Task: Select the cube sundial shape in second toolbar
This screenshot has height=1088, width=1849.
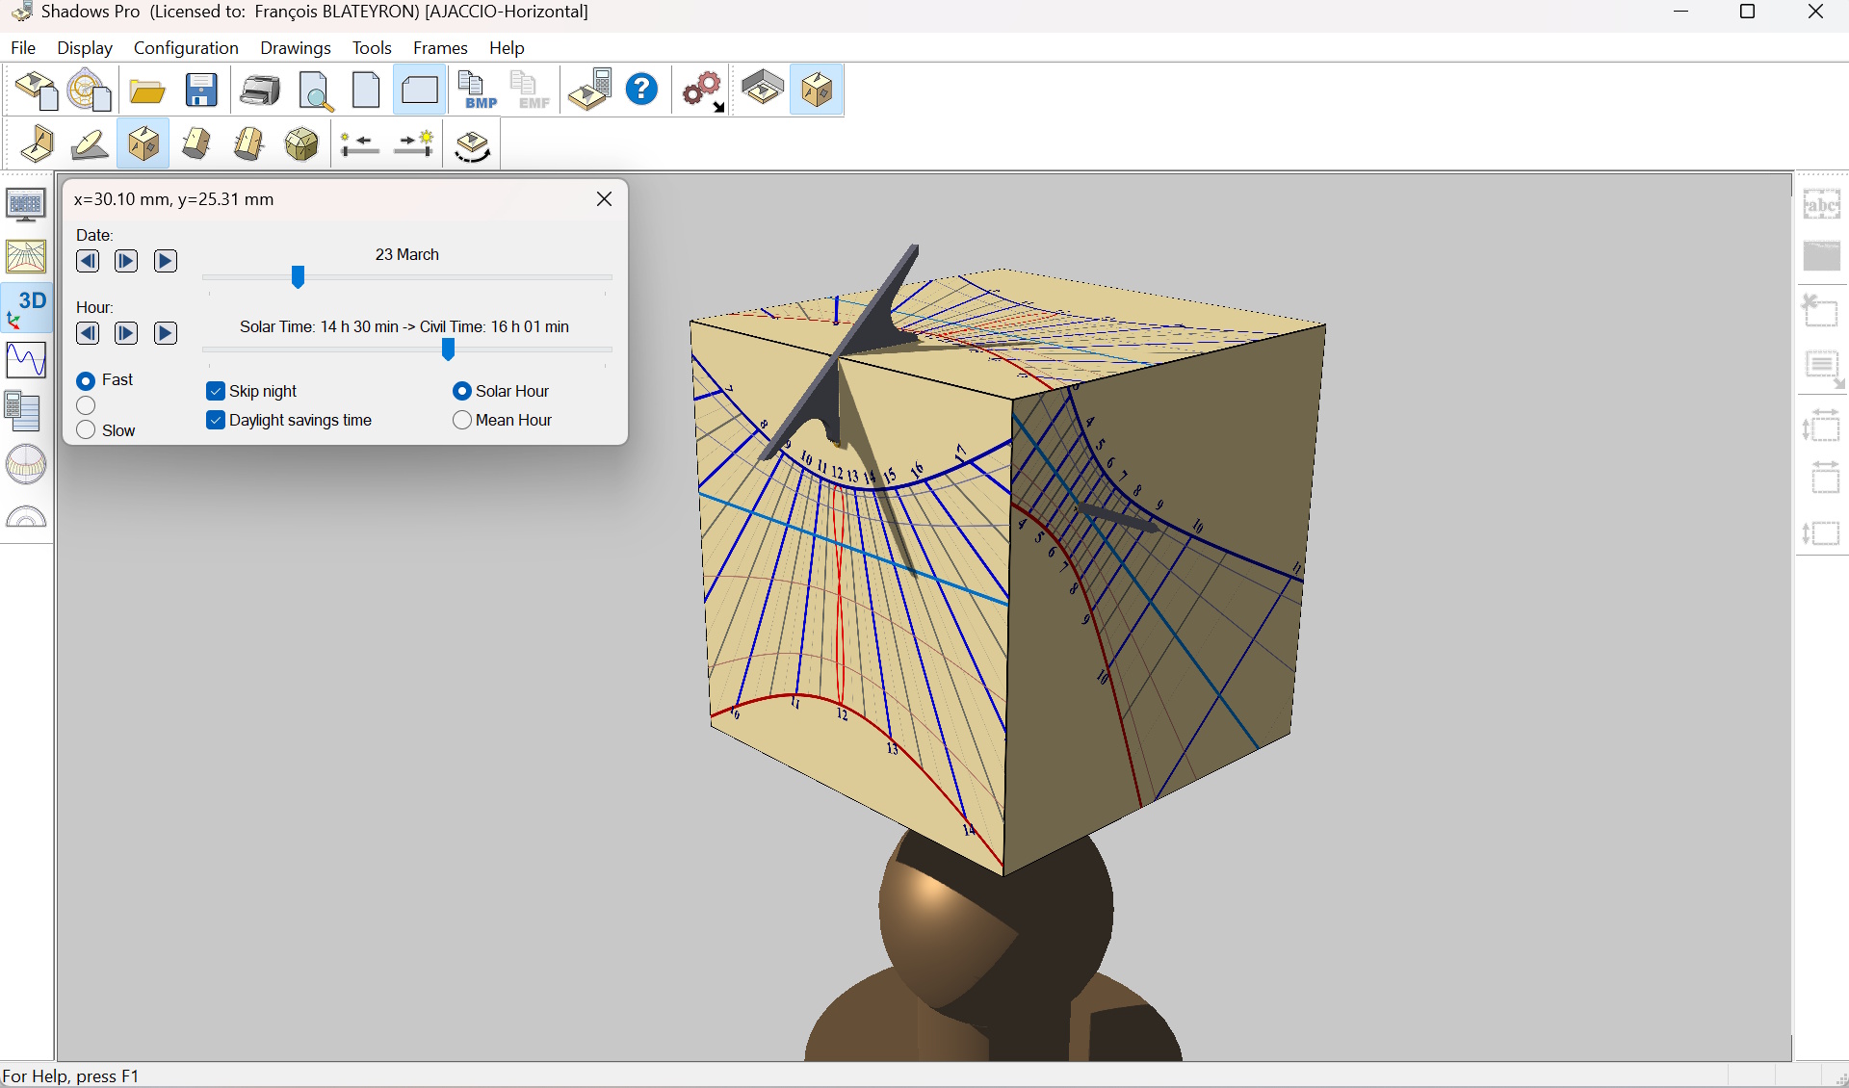Action: point(143,144)
